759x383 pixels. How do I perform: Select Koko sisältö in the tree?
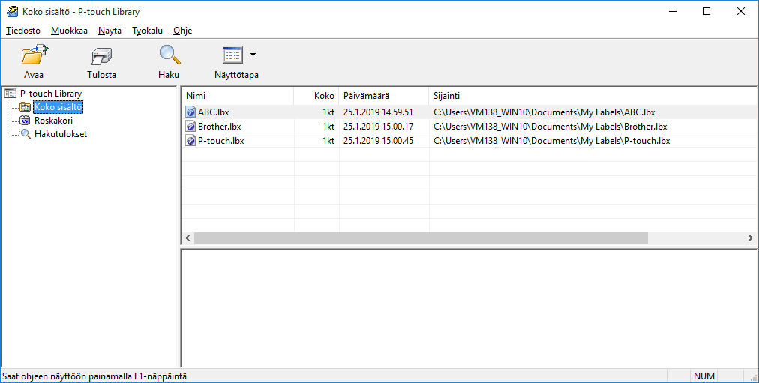(x=58, y=107)
